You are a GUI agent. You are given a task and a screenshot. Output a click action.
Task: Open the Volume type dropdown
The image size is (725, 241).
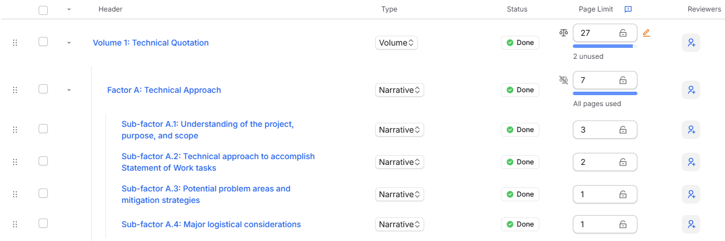(x=397, y=43)
